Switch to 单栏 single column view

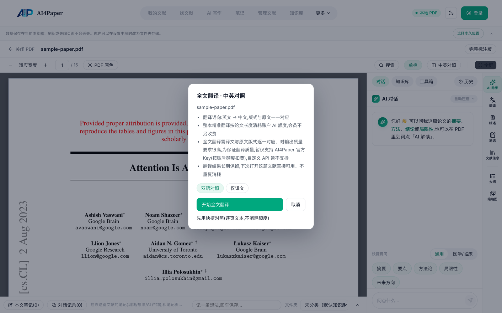(x=413, y=65)
